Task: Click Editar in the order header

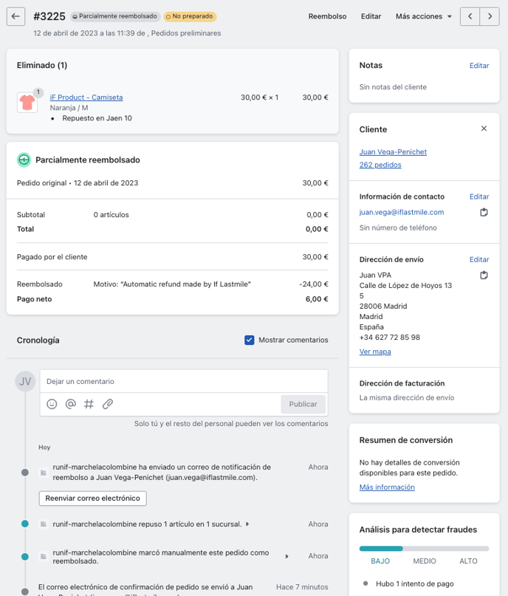Action: 371,16
